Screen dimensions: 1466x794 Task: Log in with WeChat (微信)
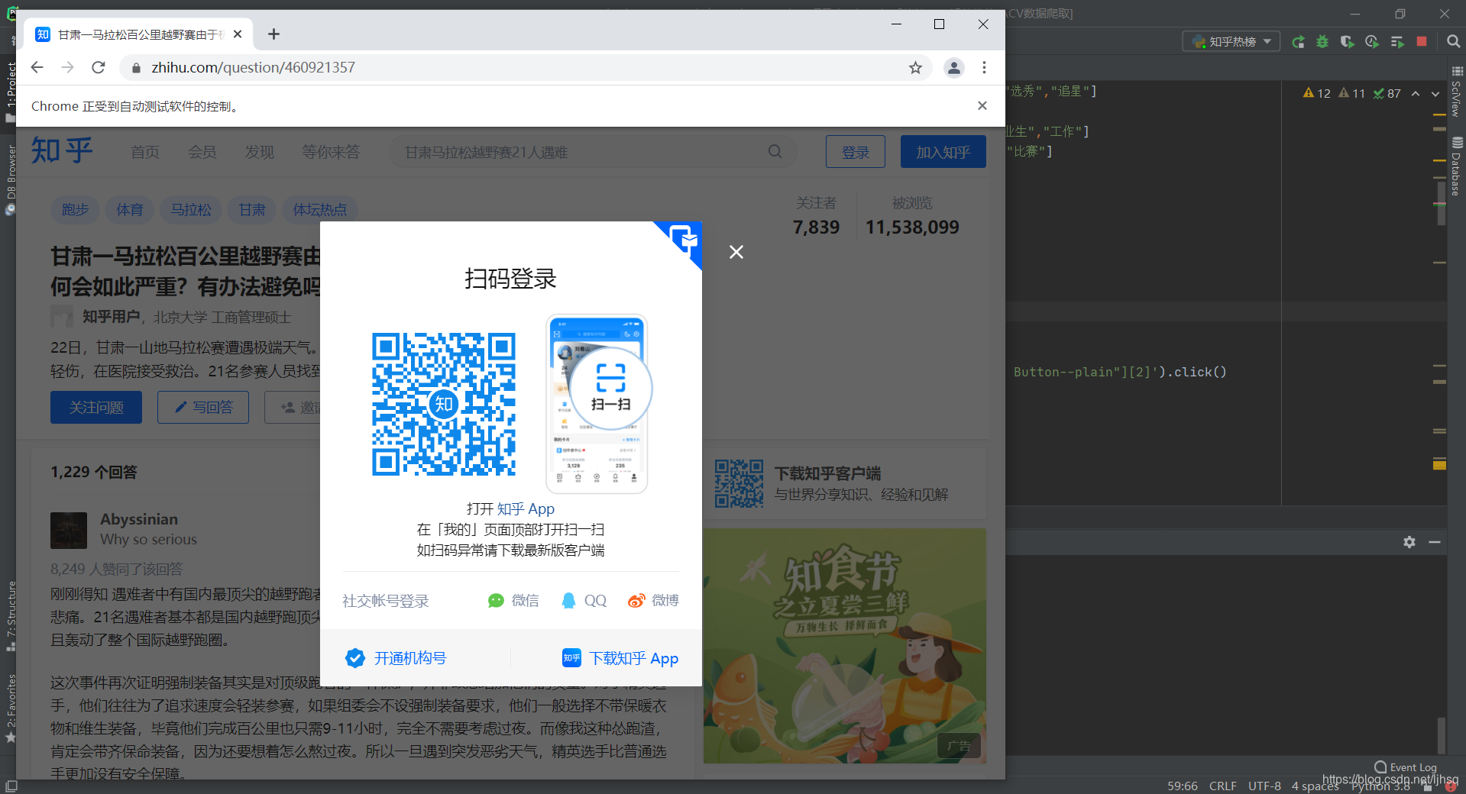point(513,601)
